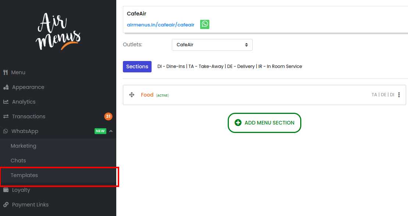
Task: Click the TA | DE | DI service tags
Action: (x=383, y=95)
